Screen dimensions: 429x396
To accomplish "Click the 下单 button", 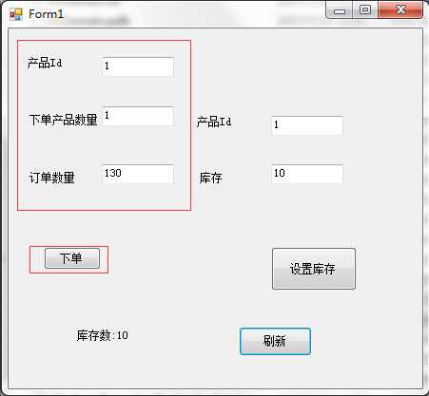I will click(72, 258).
